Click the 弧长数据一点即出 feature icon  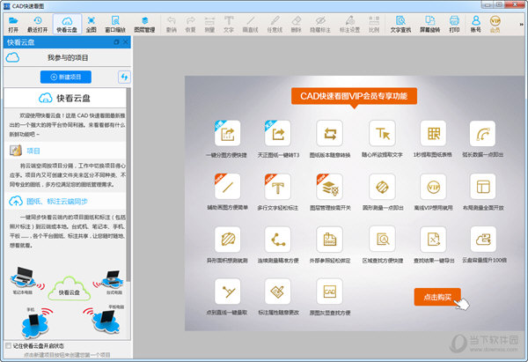coord(483,134)
